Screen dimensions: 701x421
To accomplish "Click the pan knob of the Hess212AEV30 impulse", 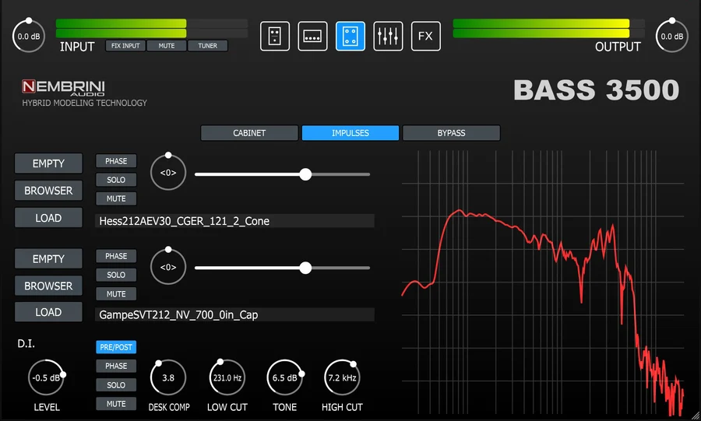I will [x=168, y=172].
